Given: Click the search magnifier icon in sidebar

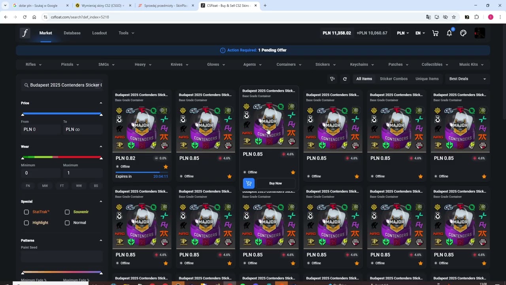Looking at the screenshot, I should coord(26,85).
